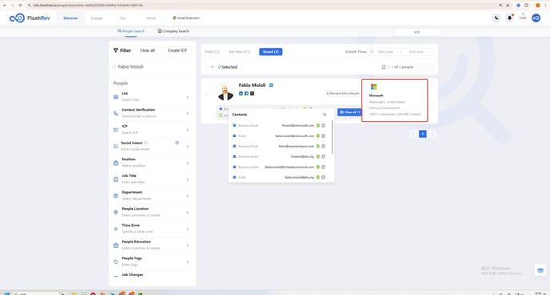Copy the fabio.moioli@microsoft.com email address
Viewport: 550px width, 295px height.
[x=324, y=136]
